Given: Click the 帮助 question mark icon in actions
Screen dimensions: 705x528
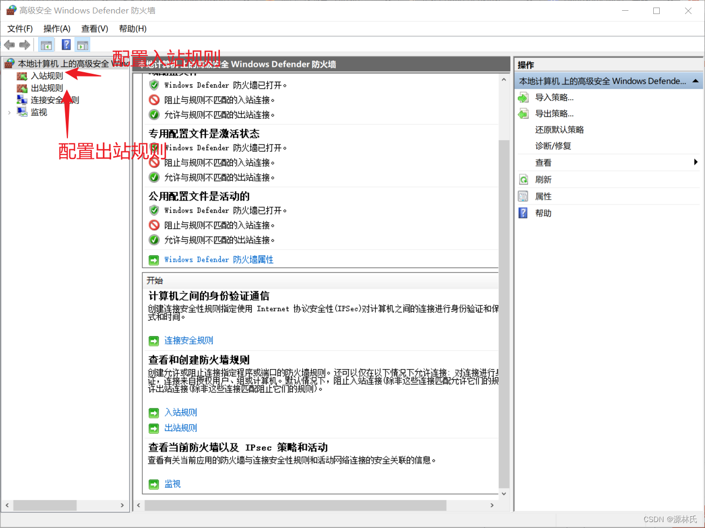Looking at the screenshot, I should tap(523, 213).
